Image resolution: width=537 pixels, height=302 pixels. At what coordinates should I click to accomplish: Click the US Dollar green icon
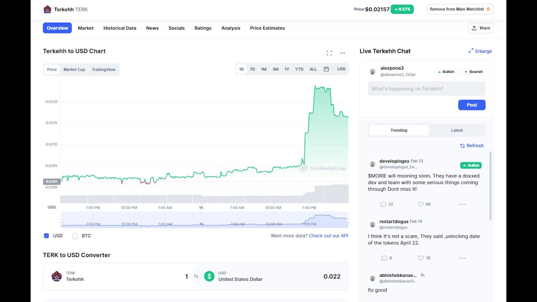[209, 276]
